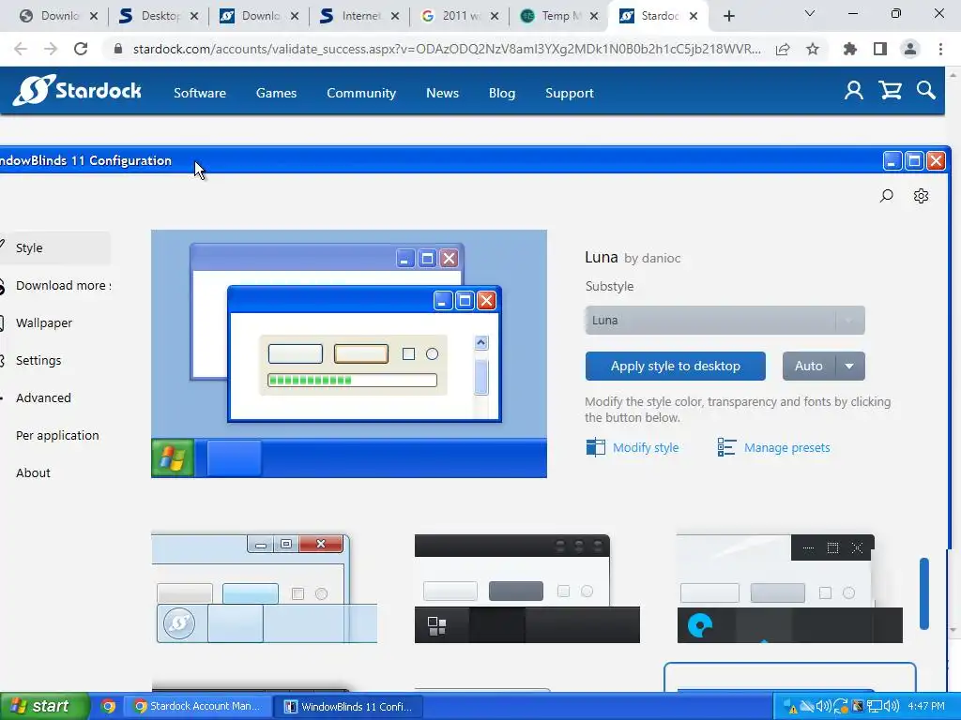Image resolution: width=961 pixels, height=720 pixels.
Task: Click the 4:47 PM taskbar clock
Action: click(x=926, y=707)
